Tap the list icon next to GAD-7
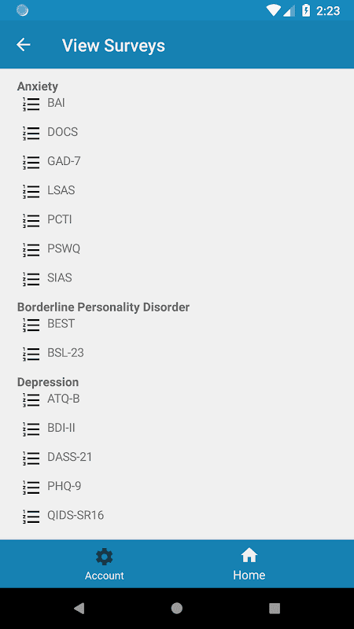This screenshot has height=629, width=354. 31,162
